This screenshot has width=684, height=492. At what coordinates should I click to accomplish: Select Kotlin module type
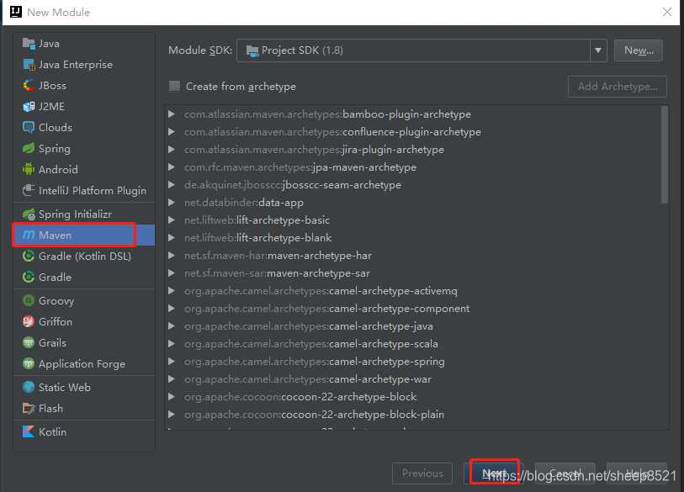click(84, 431)
